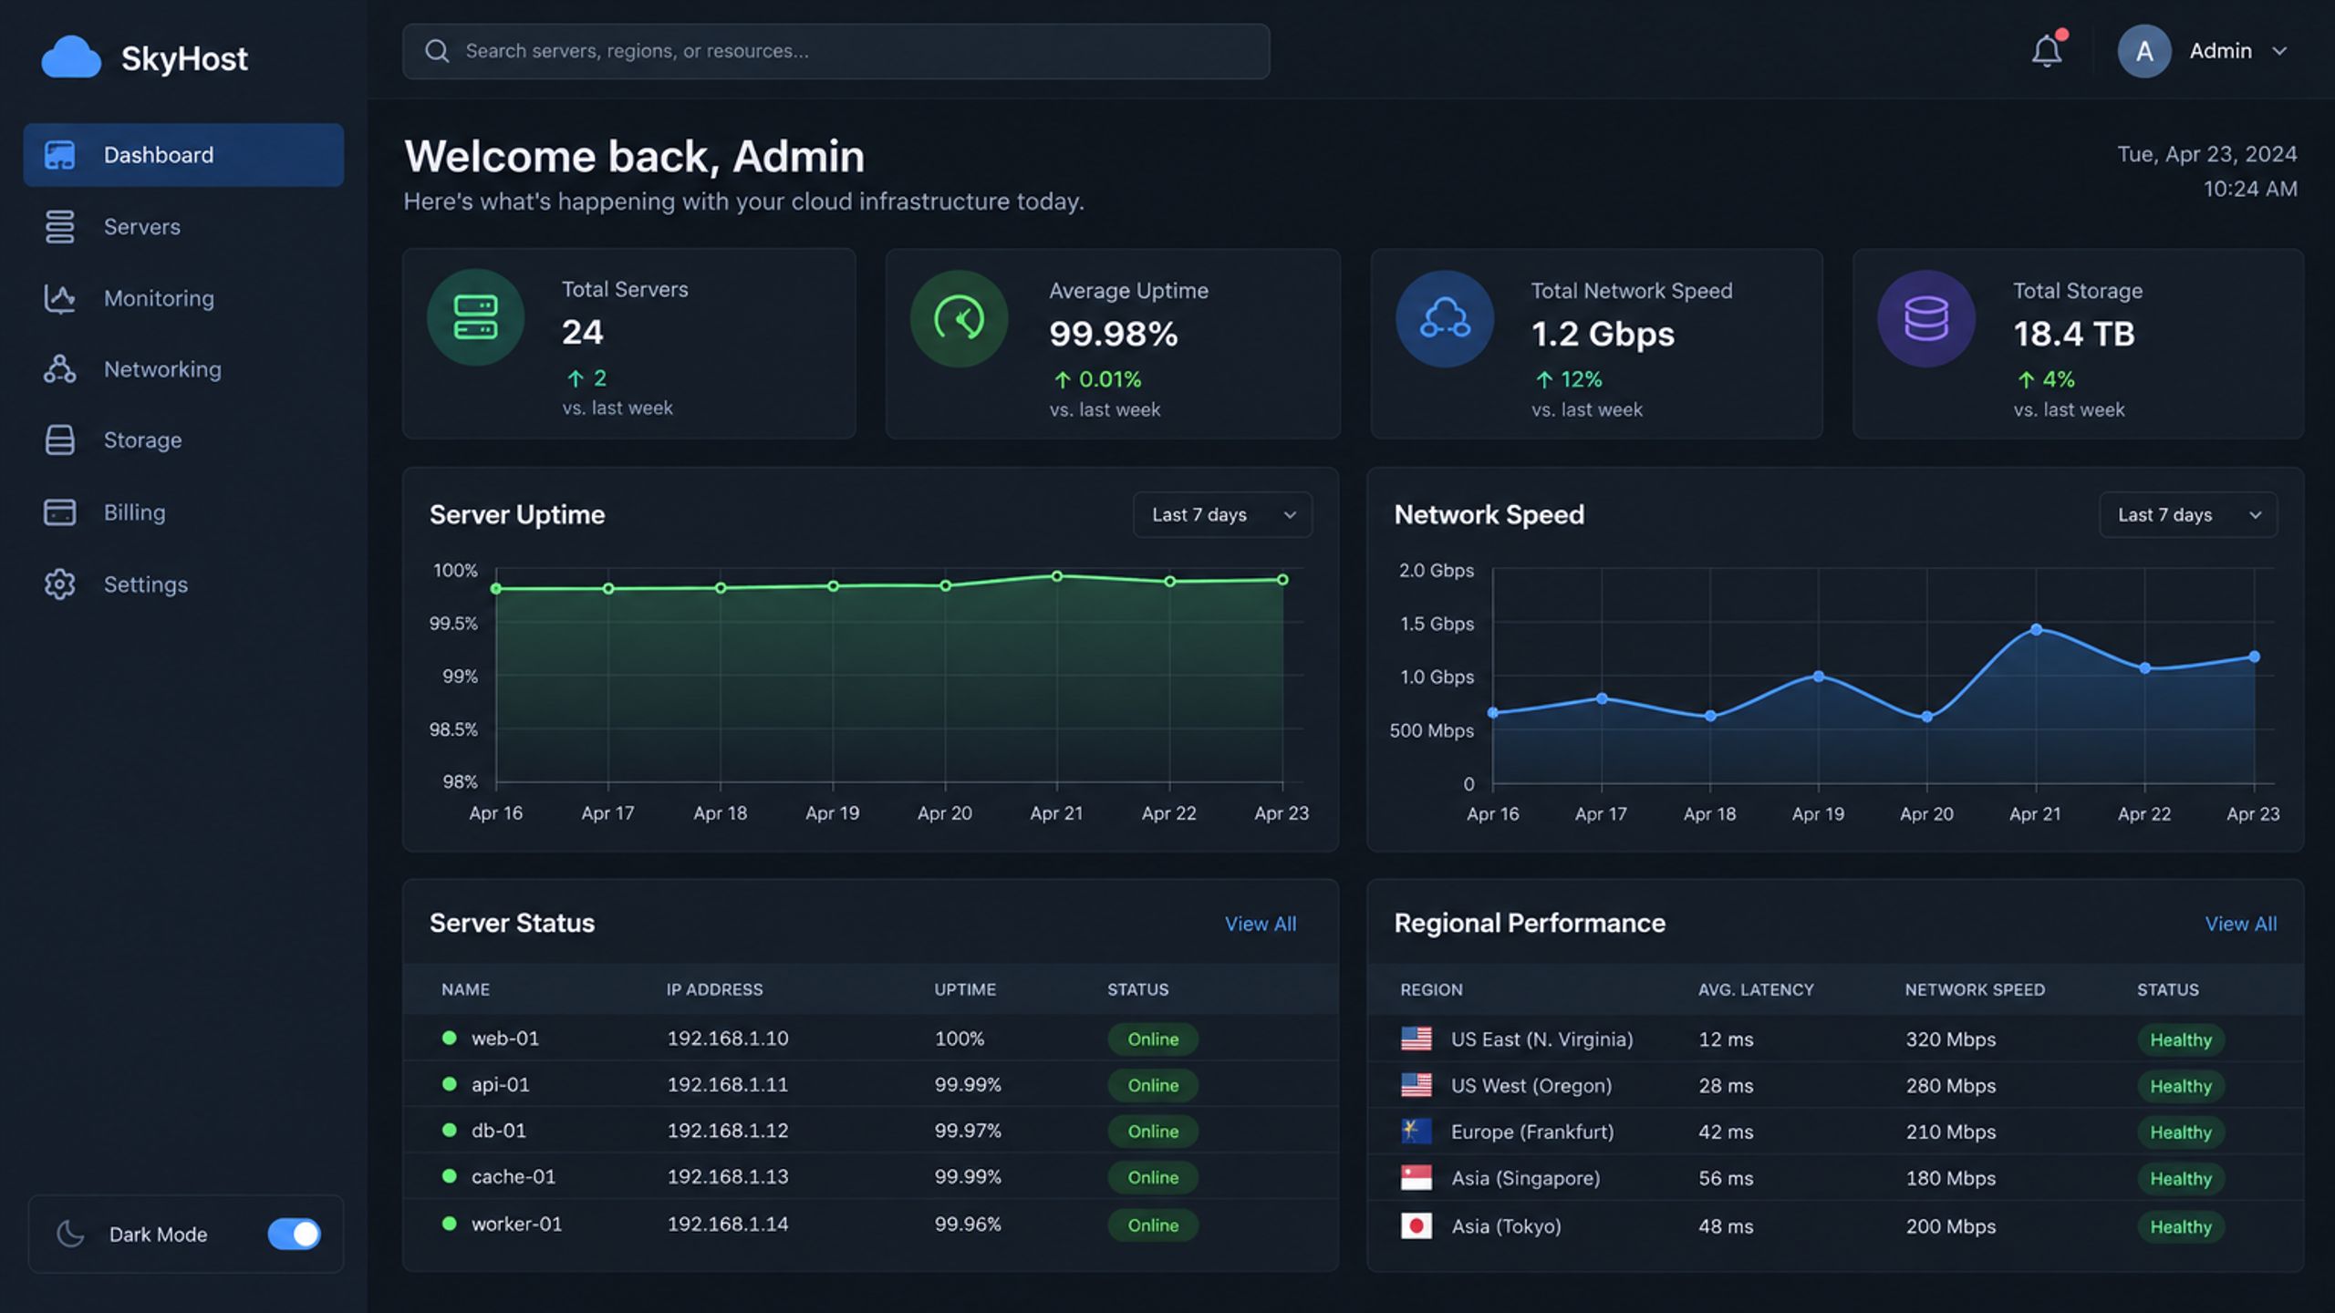Click the 56 ms latency value

coord(1726,1178)
